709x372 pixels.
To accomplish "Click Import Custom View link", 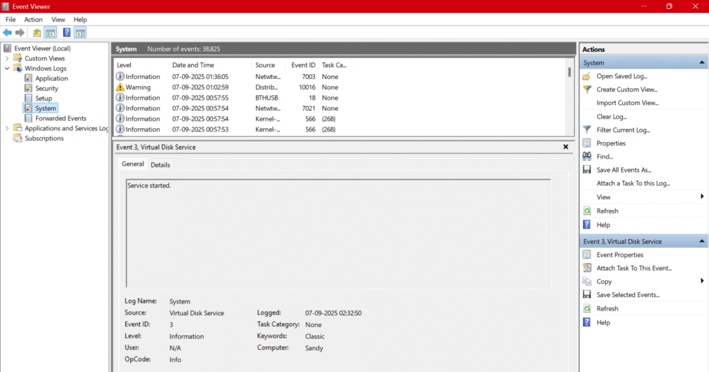I will pyautogui.click(x=627, y=103).
